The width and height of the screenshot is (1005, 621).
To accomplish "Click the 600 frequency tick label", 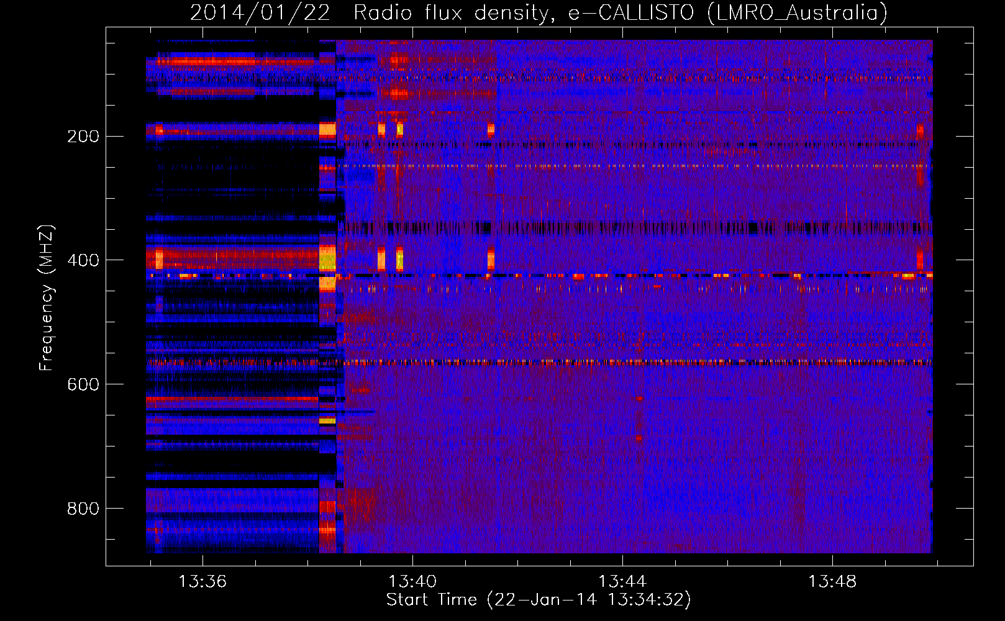I will 83,384.
